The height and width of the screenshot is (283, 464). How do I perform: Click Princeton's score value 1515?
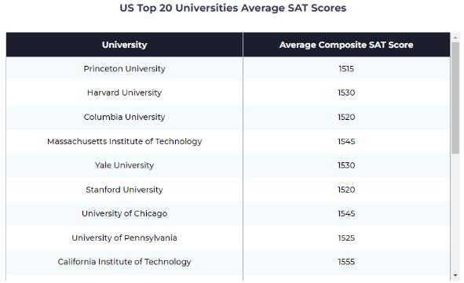click(x=346, y=69)
